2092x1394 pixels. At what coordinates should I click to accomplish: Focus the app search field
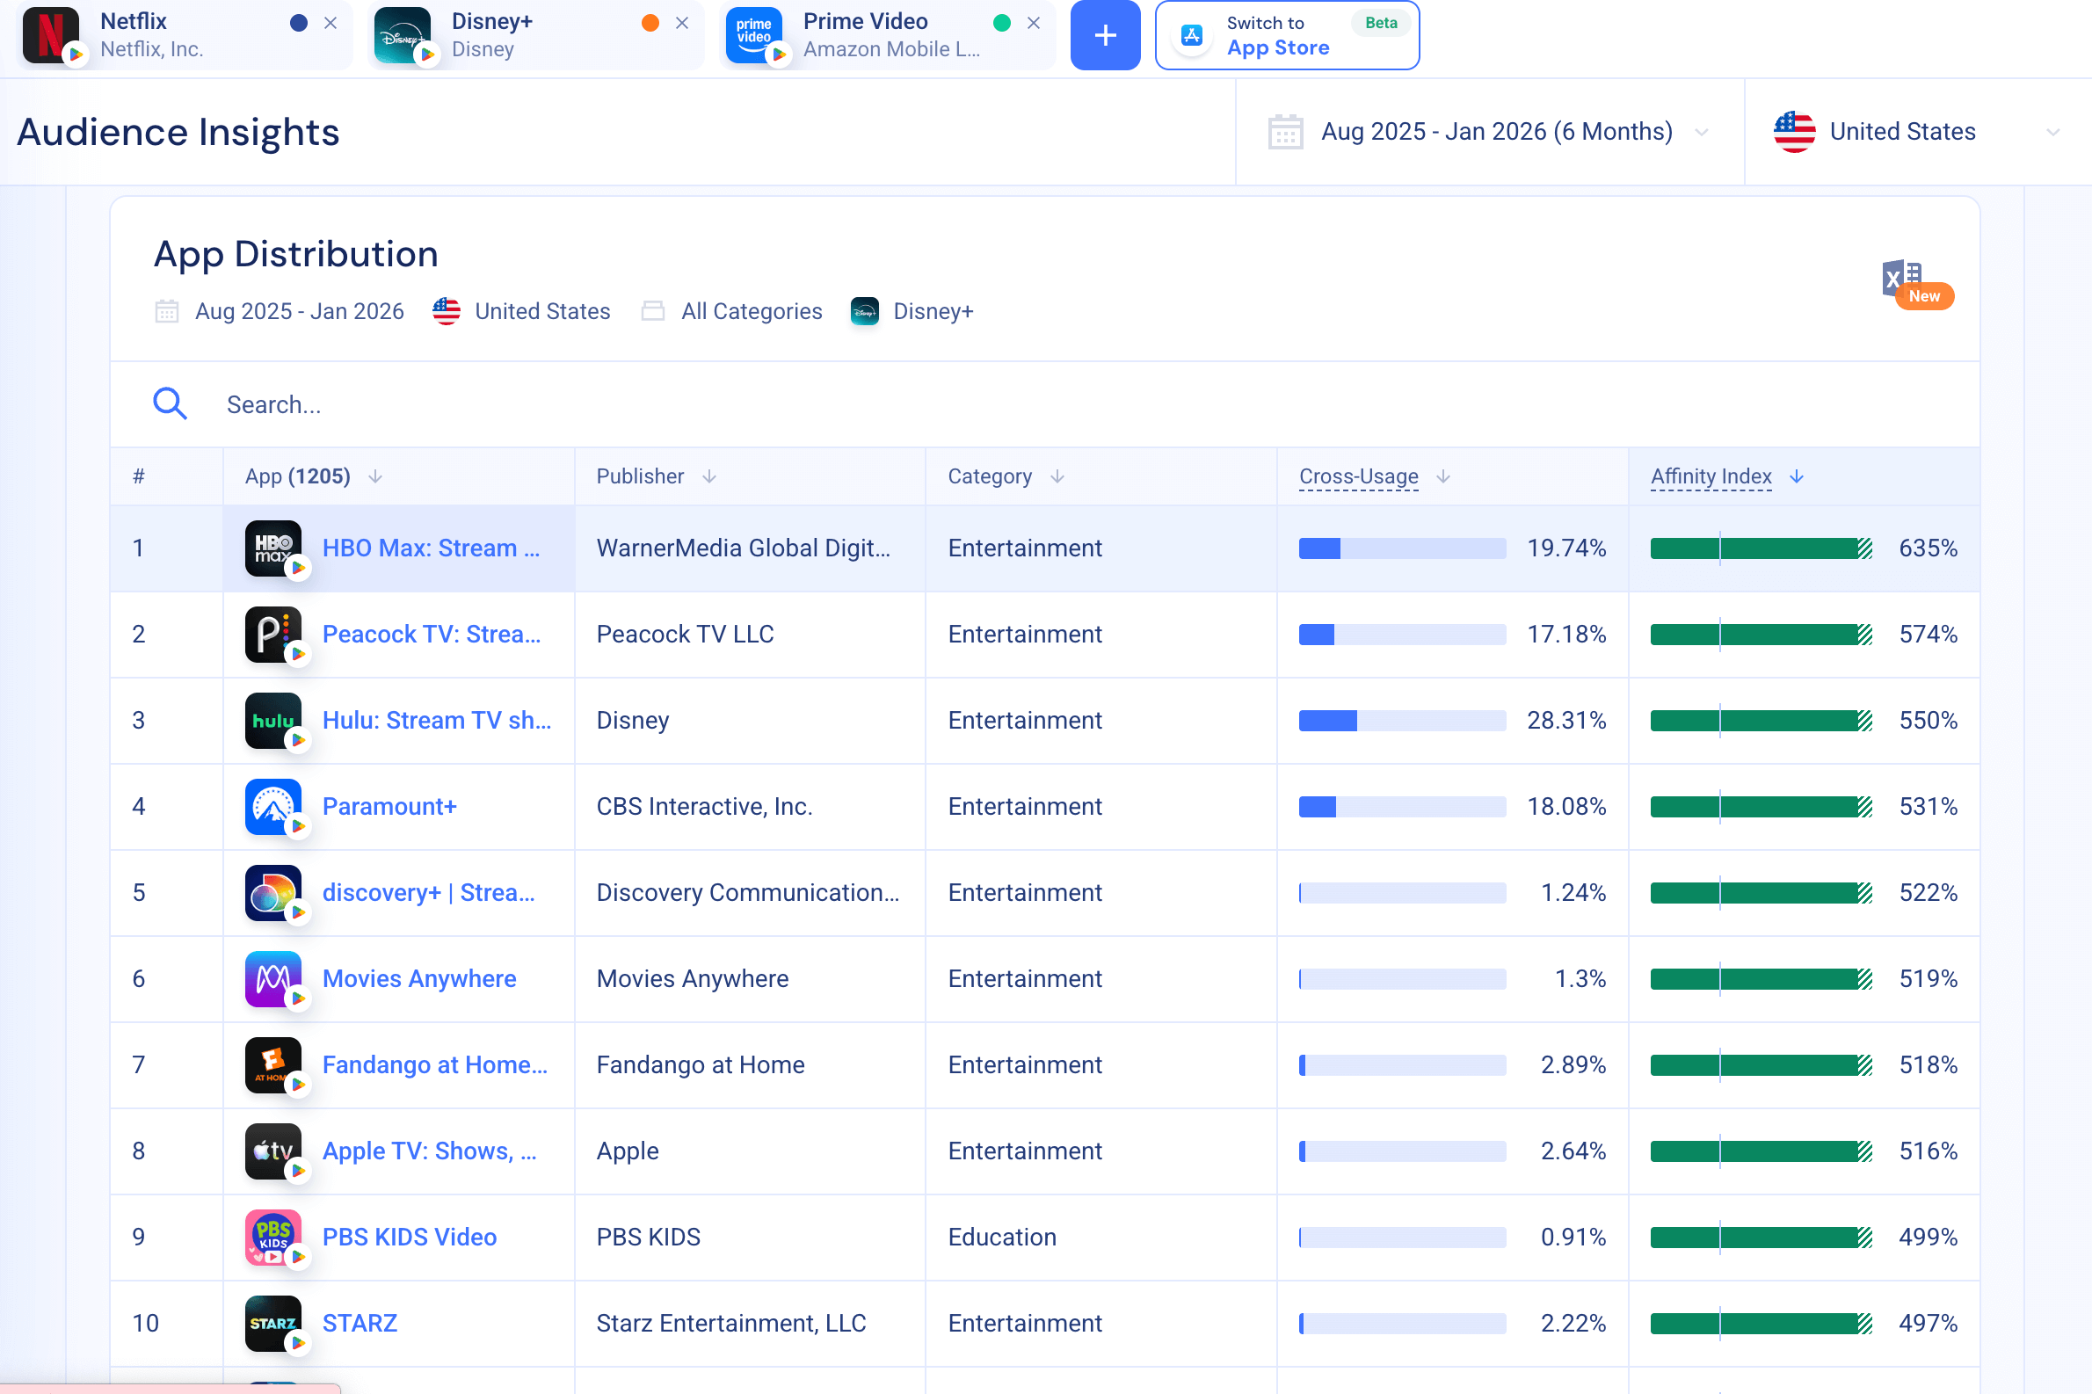(x=1044, y=404)
